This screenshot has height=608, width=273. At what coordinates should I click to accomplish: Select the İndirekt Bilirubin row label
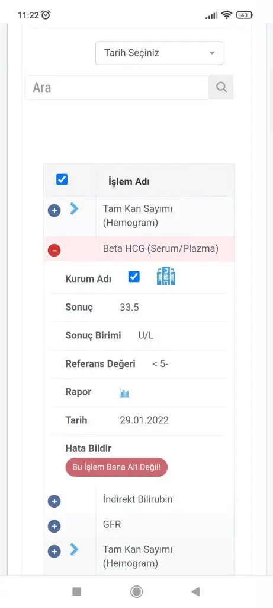(137, 499)
